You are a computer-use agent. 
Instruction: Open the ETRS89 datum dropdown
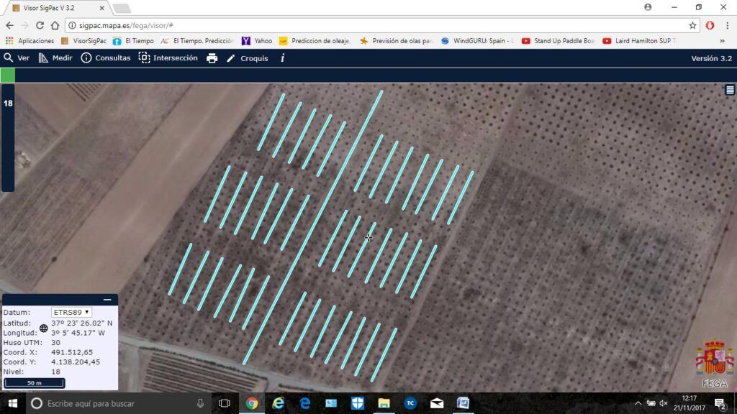click(71, 312)
